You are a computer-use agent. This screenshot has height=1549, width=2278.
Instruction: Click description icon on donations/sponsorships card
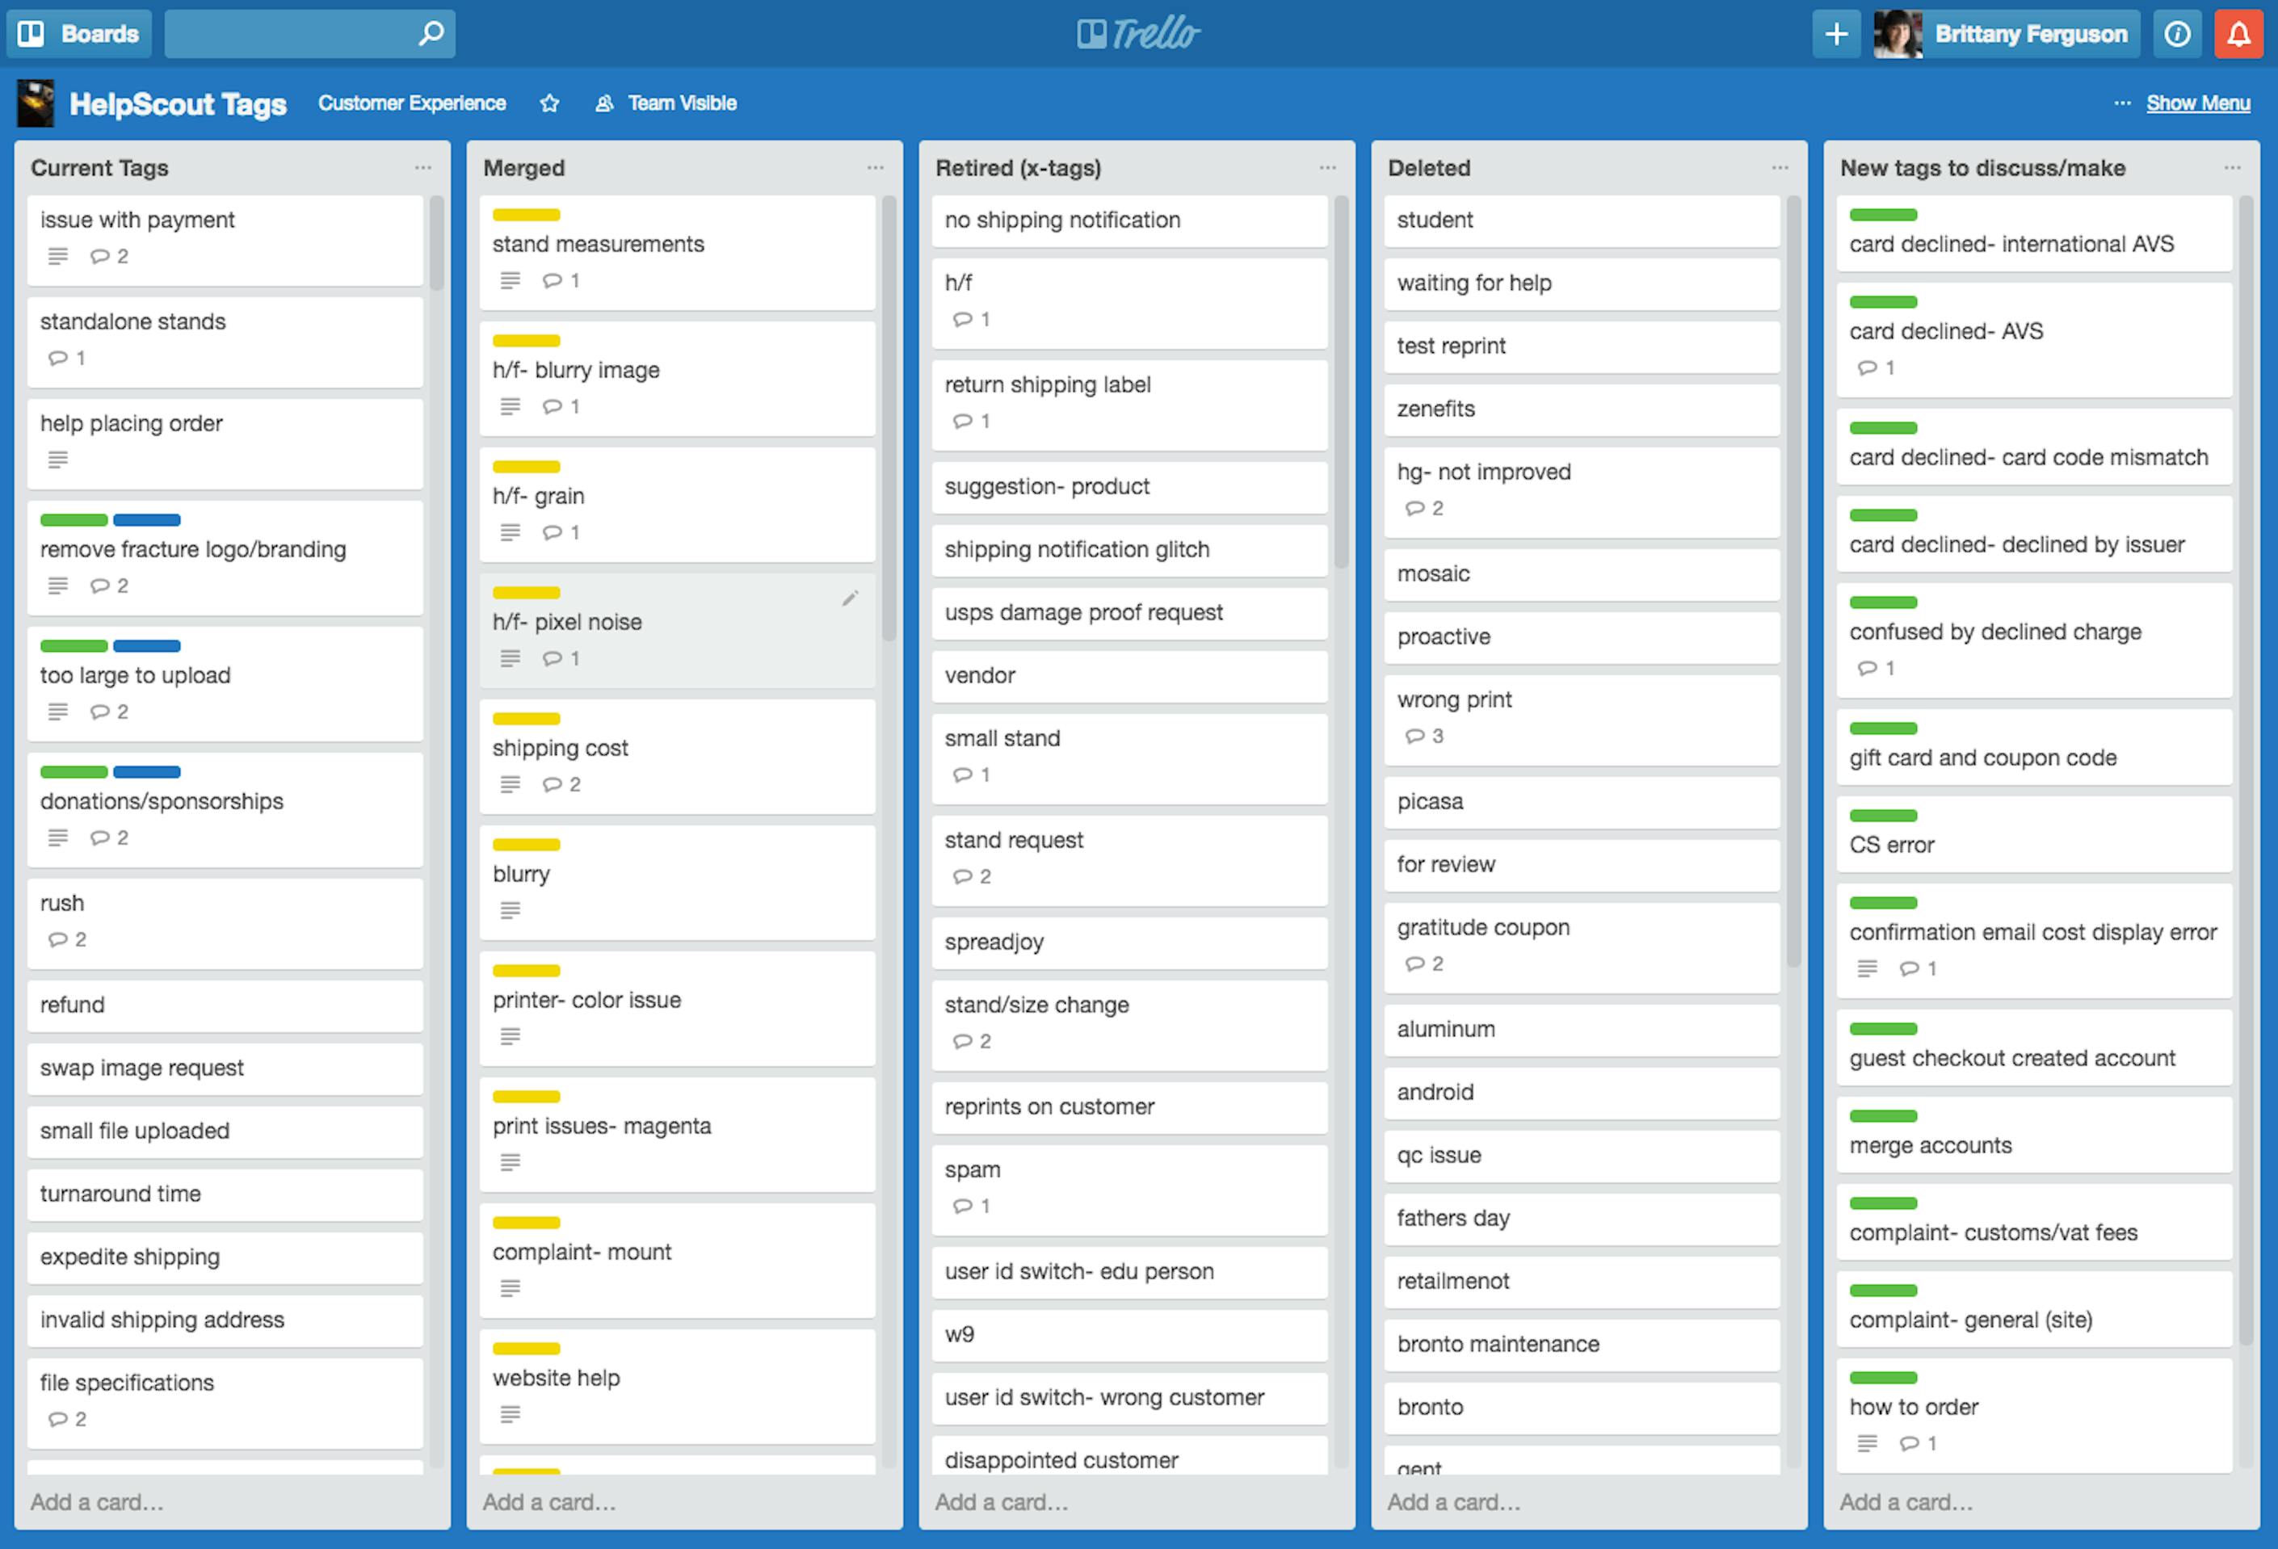click(x=58, y=837)
